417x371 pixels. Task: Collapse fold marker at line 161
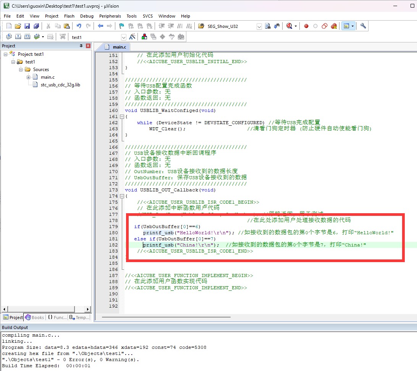pyautogui.click(x=122, y=117)
